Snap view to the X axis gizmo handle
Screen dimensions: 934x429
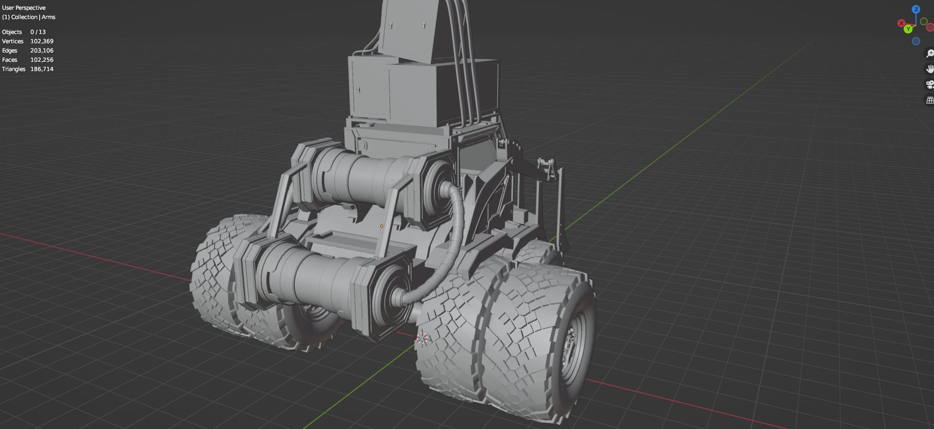click(902, 23)
